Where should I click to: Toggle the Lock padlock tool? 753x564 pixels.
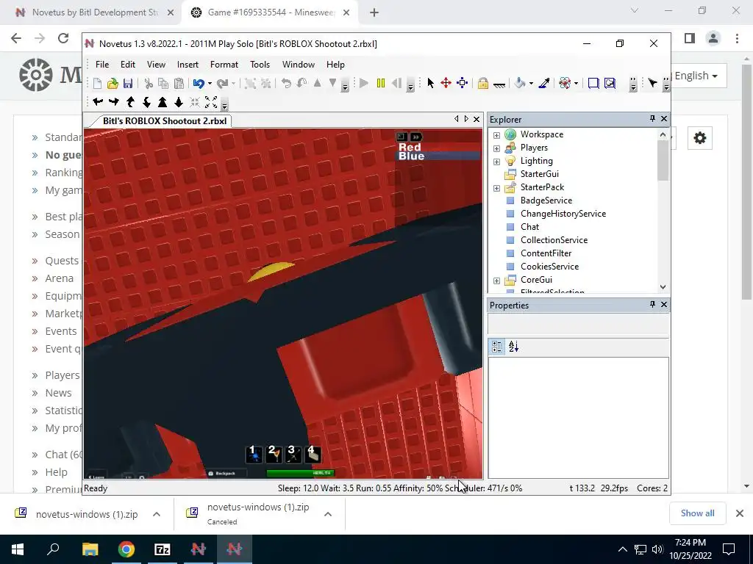482,84
